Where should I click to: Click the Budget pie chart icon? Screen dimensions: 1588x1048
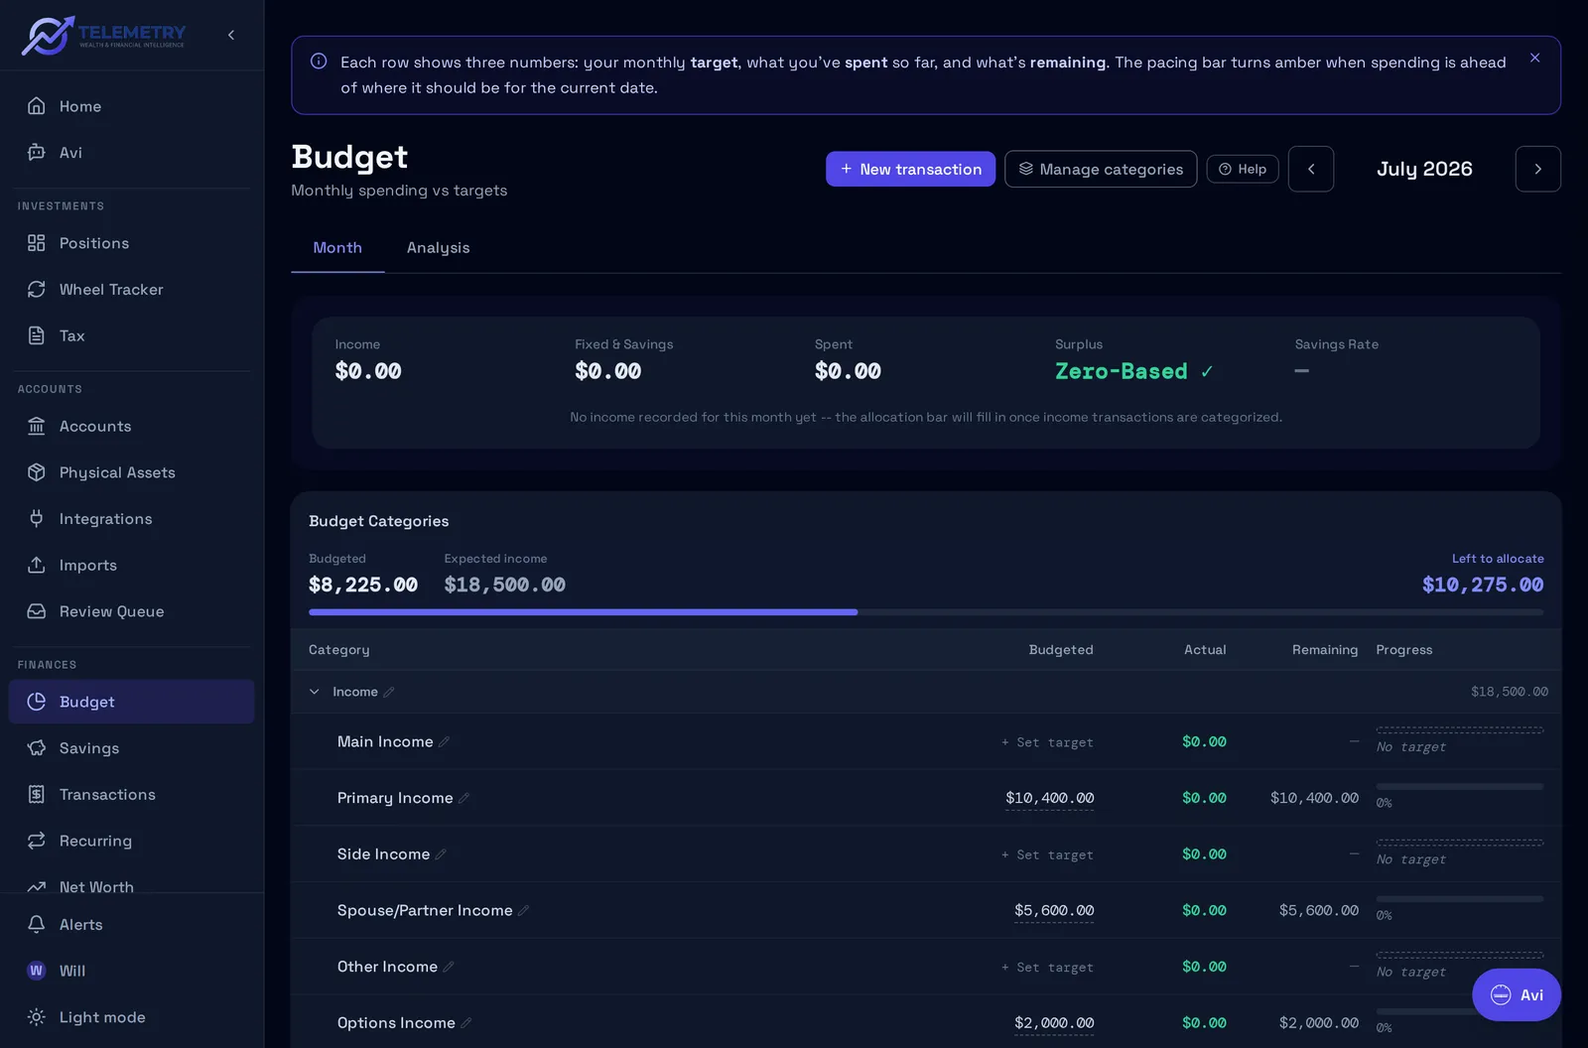(x=37, y=702)
